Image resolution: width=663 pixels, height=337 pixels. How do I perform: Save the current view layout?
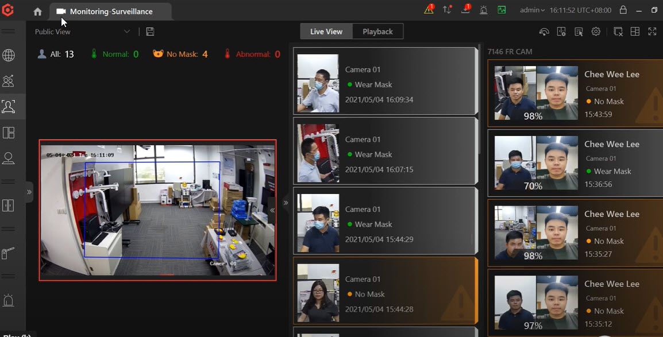click(150, 32)
